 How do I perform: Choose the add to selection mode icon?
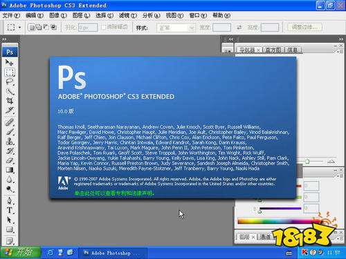(x=39, y=27)
